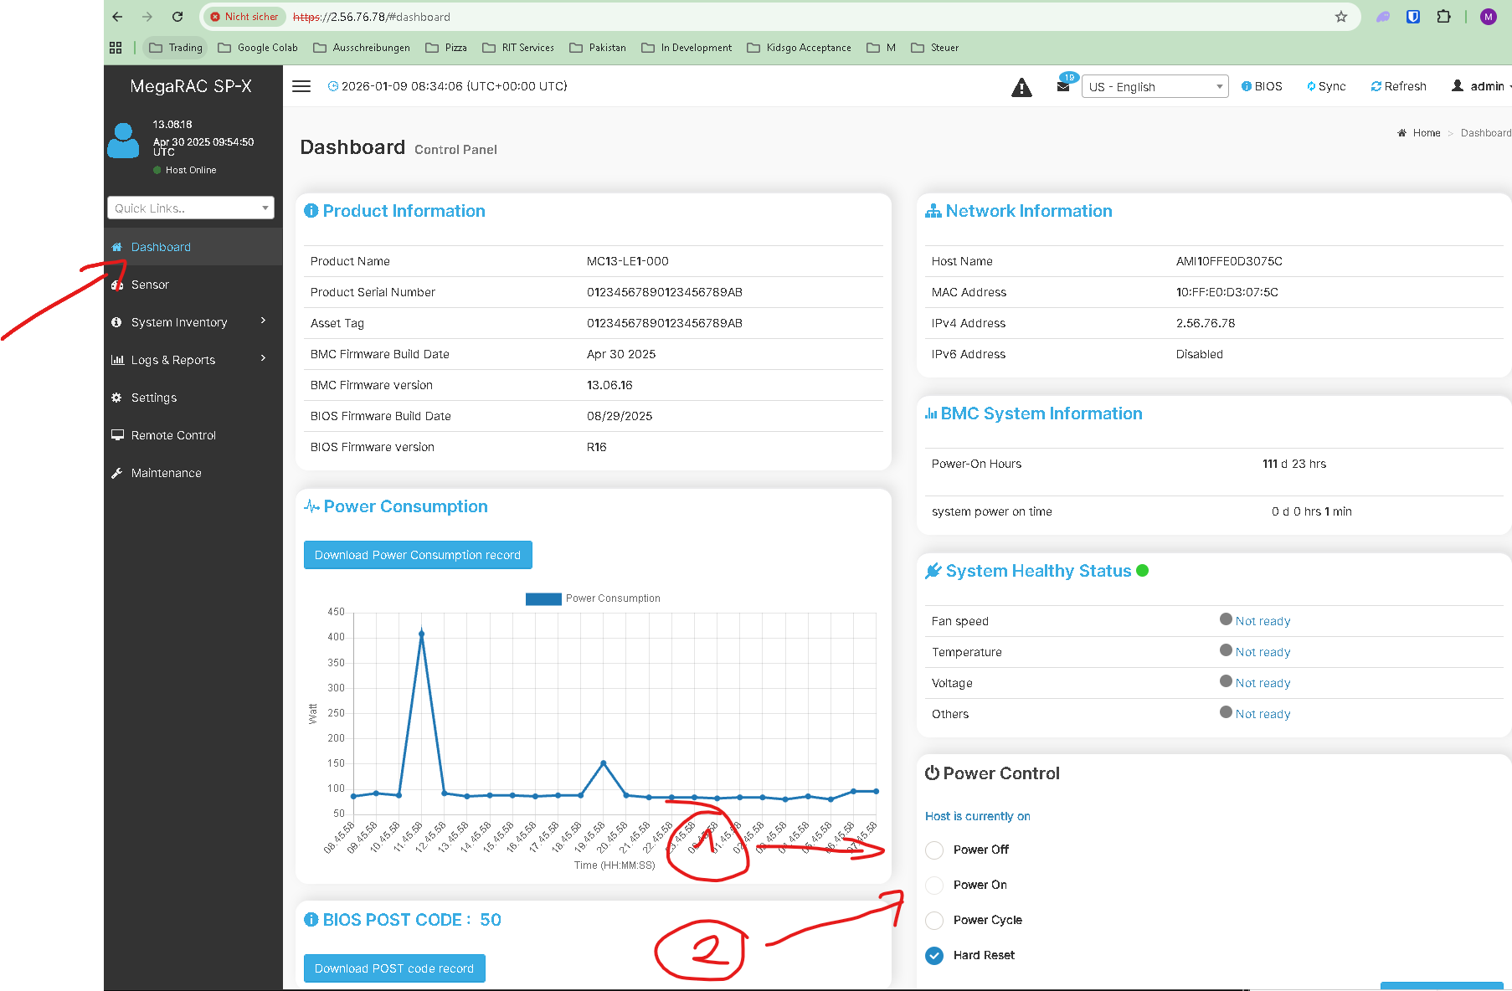Viewport: 1512px width, 991px height.
Task: Open the browser extensions puzzle icon
Action: tap(1443, 17)
